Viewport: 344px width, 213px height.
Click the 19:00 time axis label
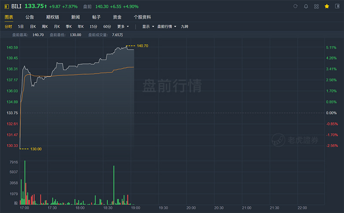point(135,208)
